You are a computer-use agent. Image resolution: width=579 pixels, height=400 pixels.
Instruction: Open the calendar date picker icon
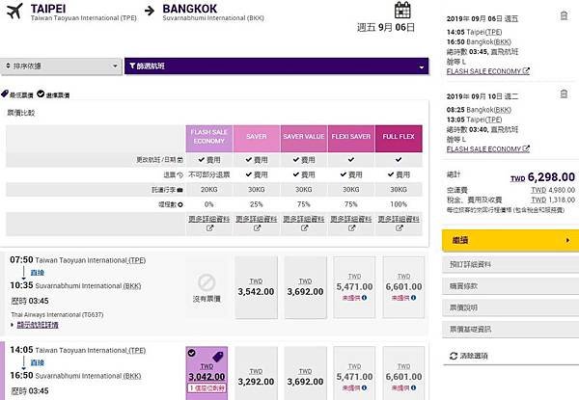click(402, 10)
